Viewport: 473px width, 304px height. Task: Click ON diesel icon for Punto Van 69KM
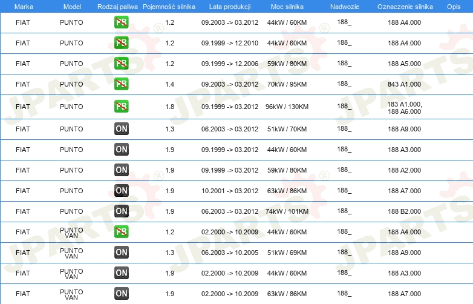click(122, 252)
